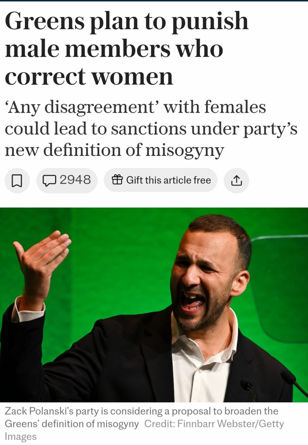Click the dark bar at the page top
This screenshot has width=308, height=445.
click(x=154, y=1)
